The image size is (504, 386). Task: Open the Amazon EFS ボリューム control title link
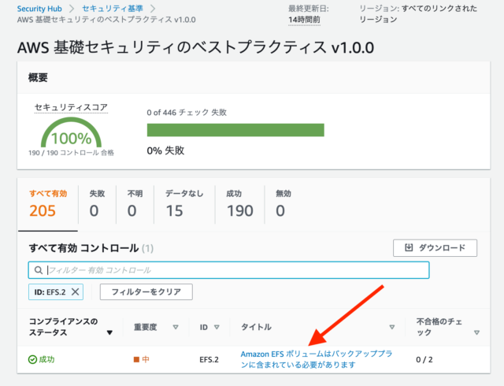pyautogui.click(x=317, y=359)
